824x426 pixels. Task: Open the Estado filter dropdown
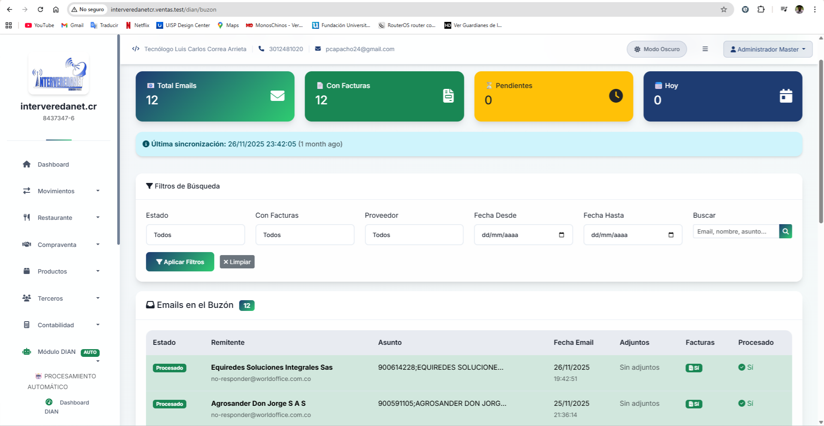(195, 234)
